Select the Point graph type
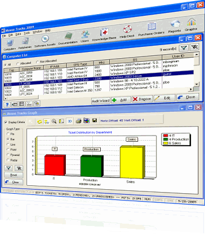 (x=8, y=150)
